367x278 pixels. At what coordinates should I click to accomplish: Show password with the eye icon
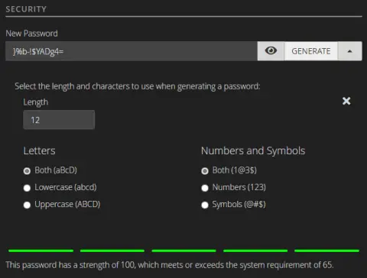pos(271,51)
